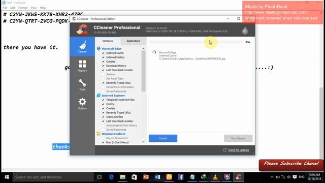Toggle Microsoft Edge Session checkbox
Screen dimensions: 325x183
(x=103, y=74)
